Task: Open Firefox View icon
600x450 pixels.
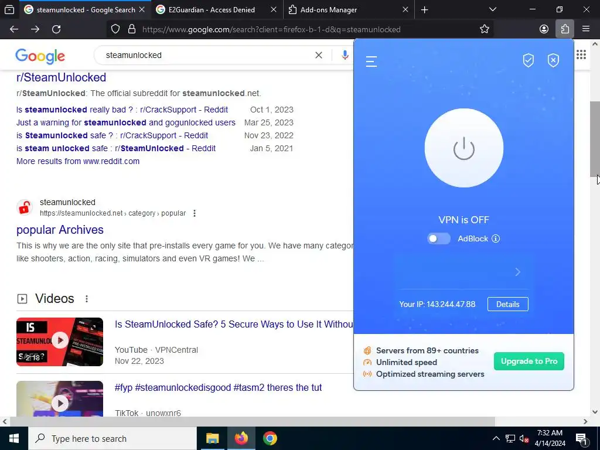Action: (9, 9)
